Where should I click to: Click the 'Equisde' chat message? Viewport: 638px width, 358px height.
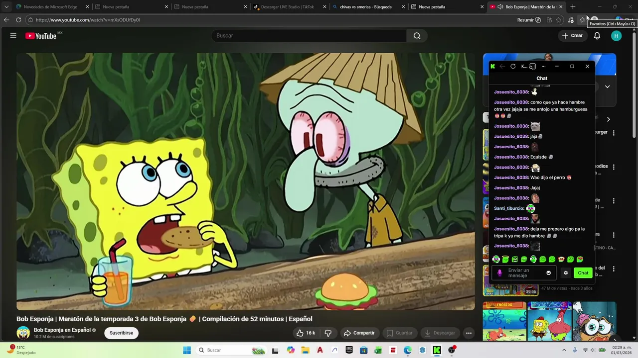click(x=539, y=157)
